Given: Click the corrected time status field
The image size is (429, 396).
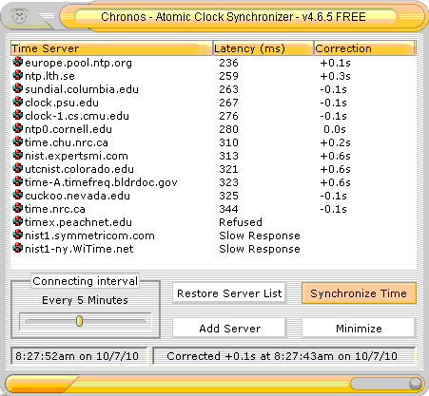Looking at the screenshot, I should tap(284, 356).
